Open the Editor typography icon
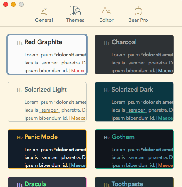The image size is (182, 187). tap(106, 11)
